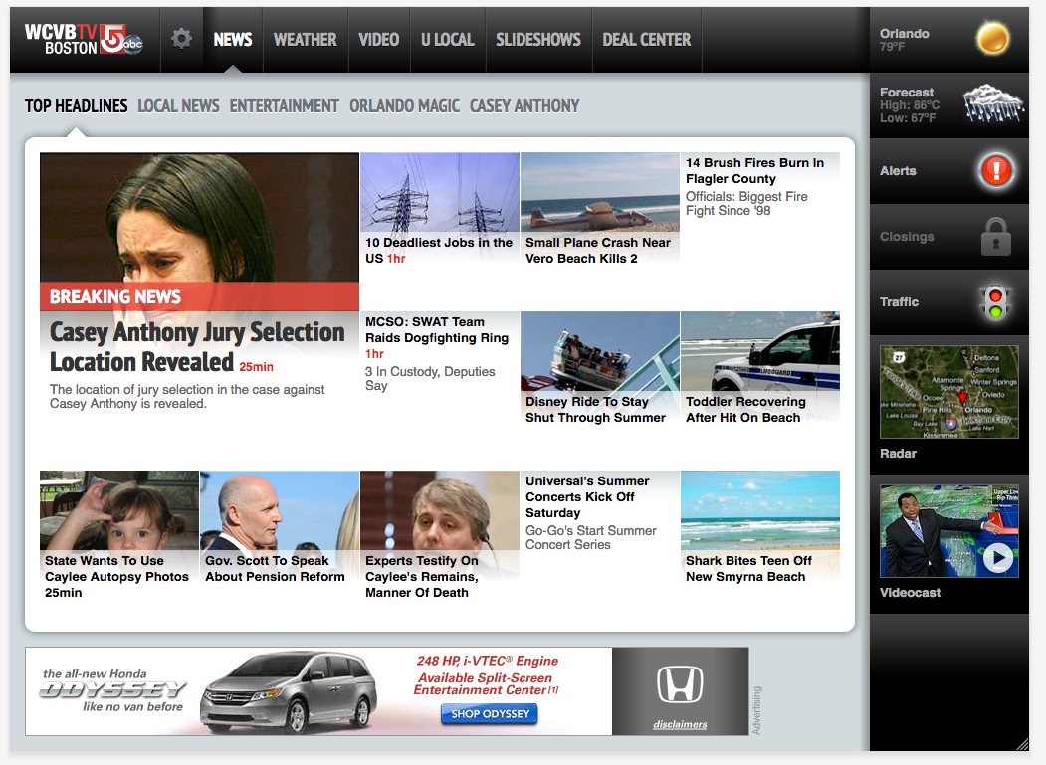
Task: Read 10 Deadliest Jobs in the US
Action: coord(439,250)
